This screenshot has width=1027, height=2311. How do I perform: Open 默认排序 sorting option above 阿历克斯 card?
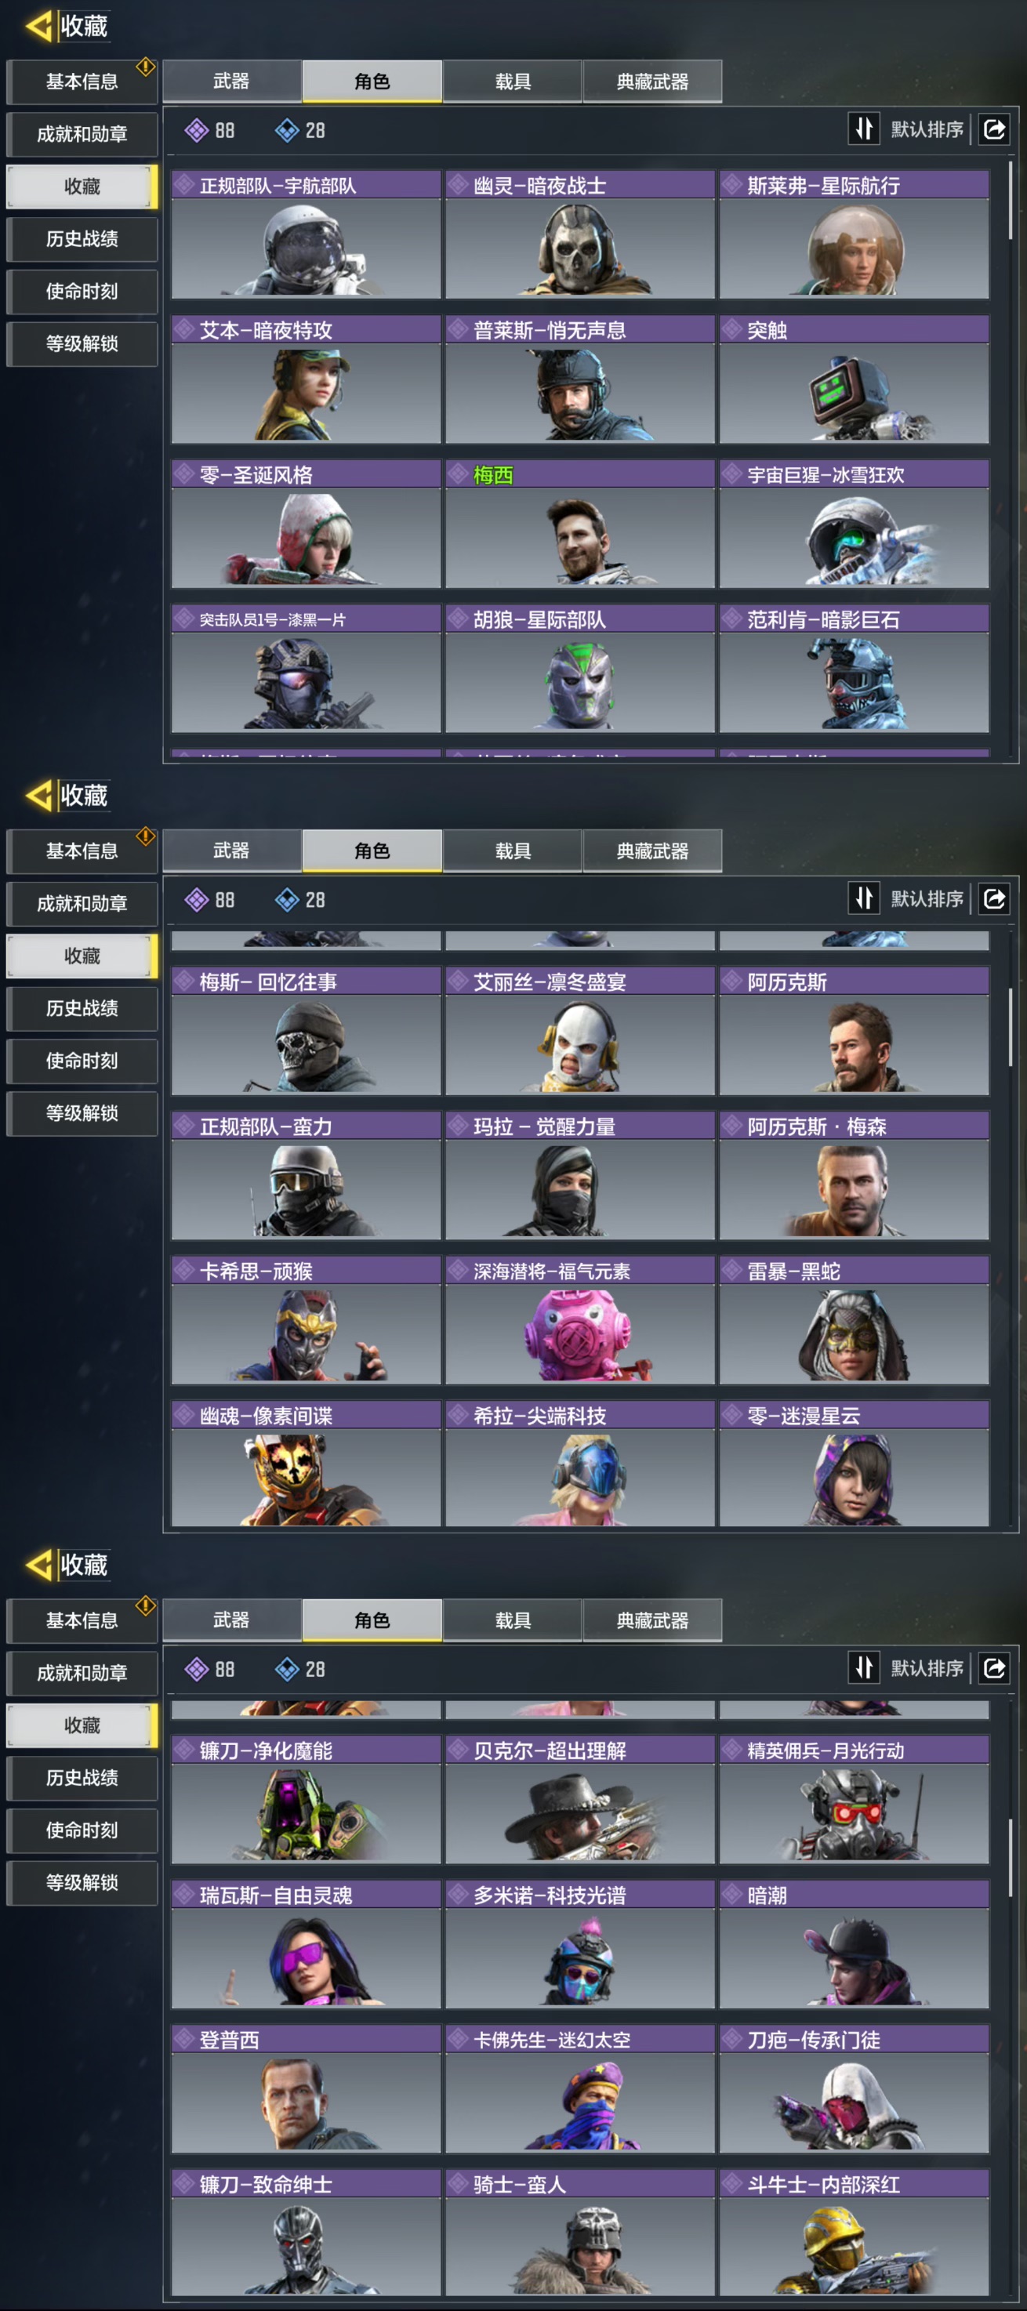pyautogui.click(x=927, y=898)
